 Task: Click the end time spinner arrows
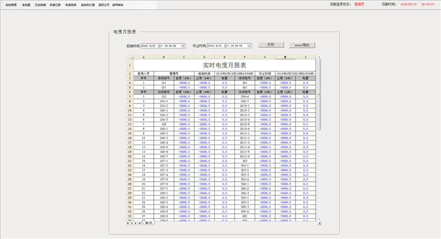coord(249,46)
